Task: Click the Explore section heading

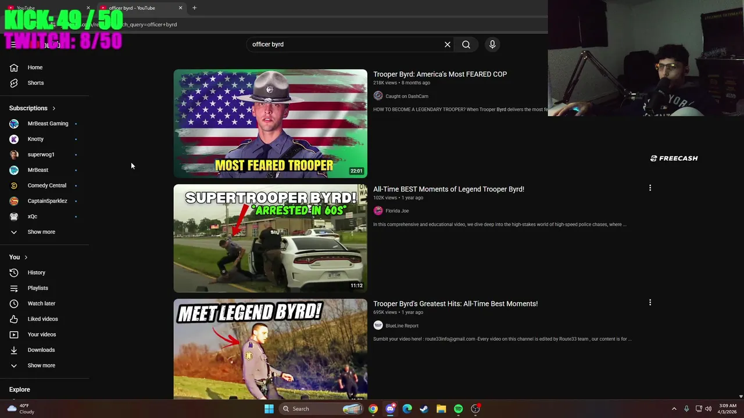Action: pyautogui.click(x=19, y=390)
